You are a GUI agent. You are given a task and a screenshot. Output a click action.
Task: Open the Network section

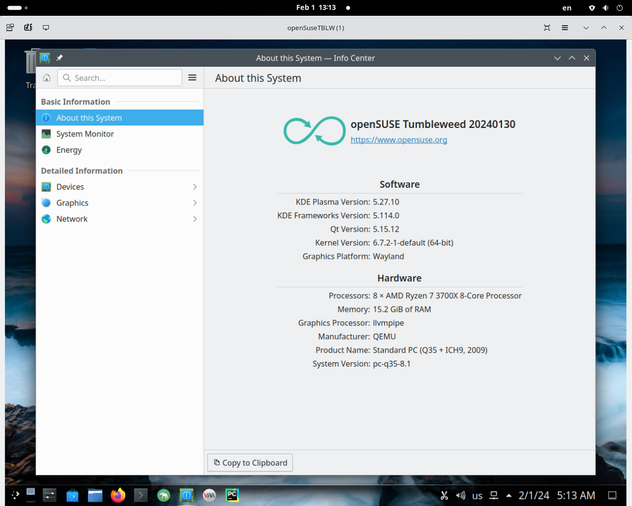tap(120, 219)
